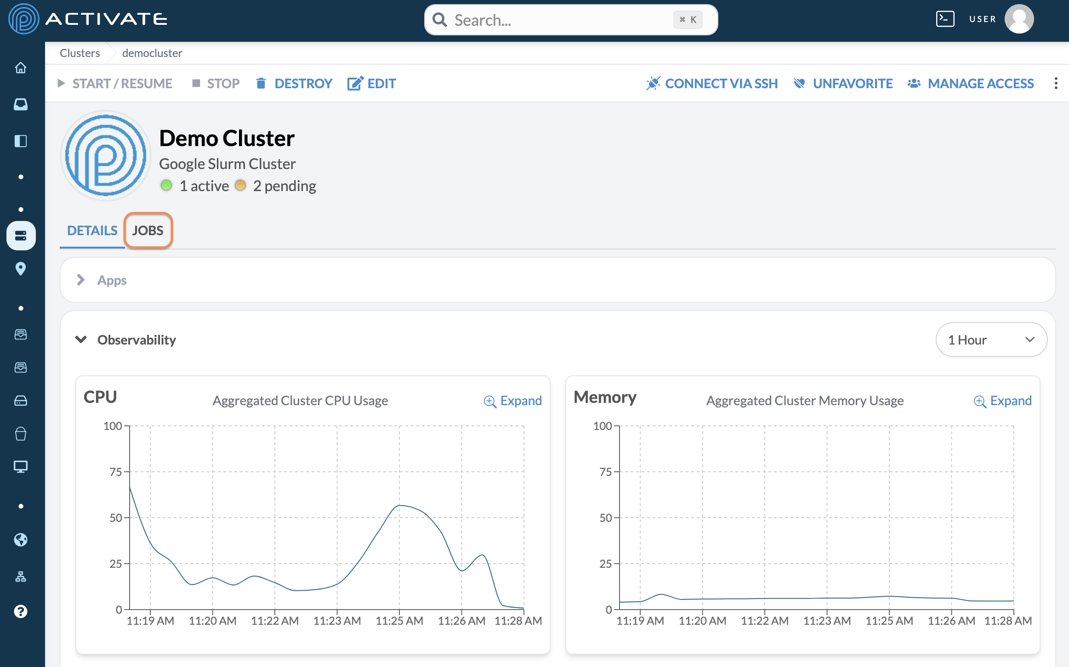Image resolution: width=1069 pixels, height=667 pixels.
Task: Open the vertical three-dot more menu
Action: [x=1056, y=83]
